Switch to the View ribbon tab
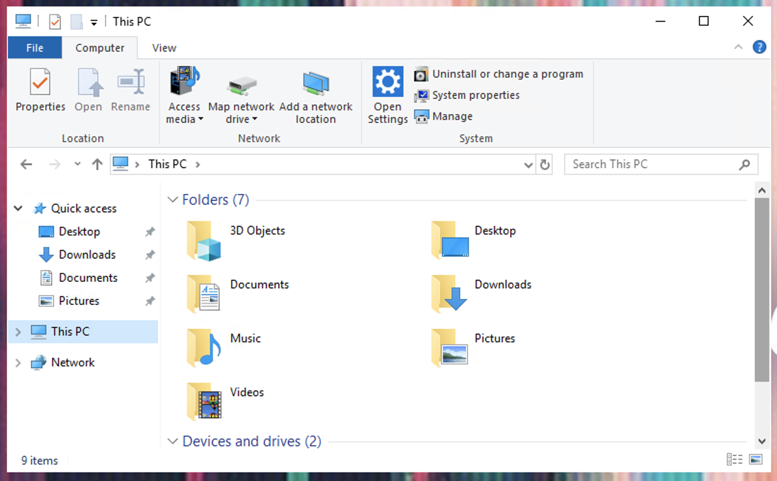This screenshot has height=481, width=777. (164, 48)
